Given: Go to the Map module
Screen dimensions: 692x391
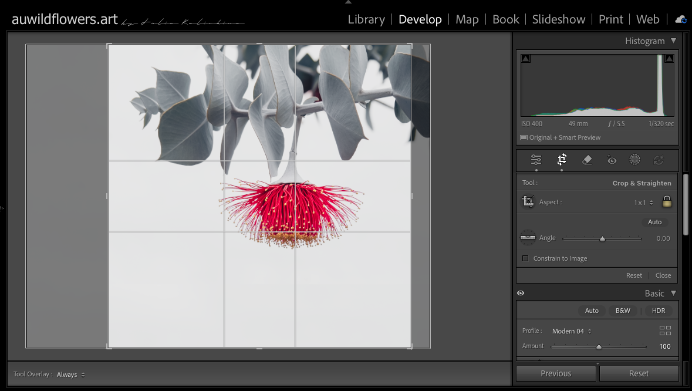Looking at the screenshot, I should pos(467,19).
